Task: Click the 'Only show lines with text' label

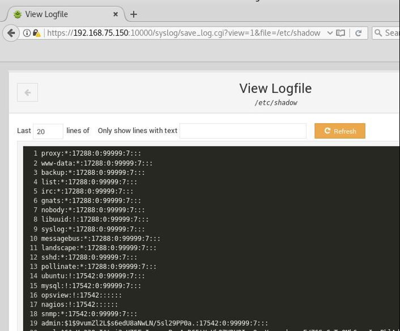Action: click(138, 131)
